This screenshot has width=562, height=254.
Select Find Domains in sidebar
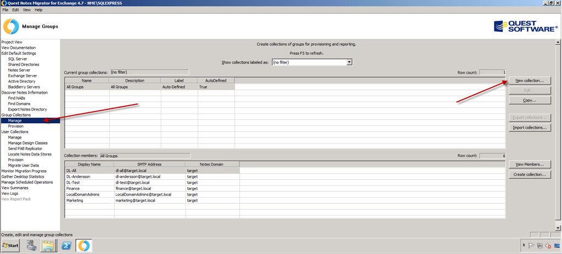[19, 104]
